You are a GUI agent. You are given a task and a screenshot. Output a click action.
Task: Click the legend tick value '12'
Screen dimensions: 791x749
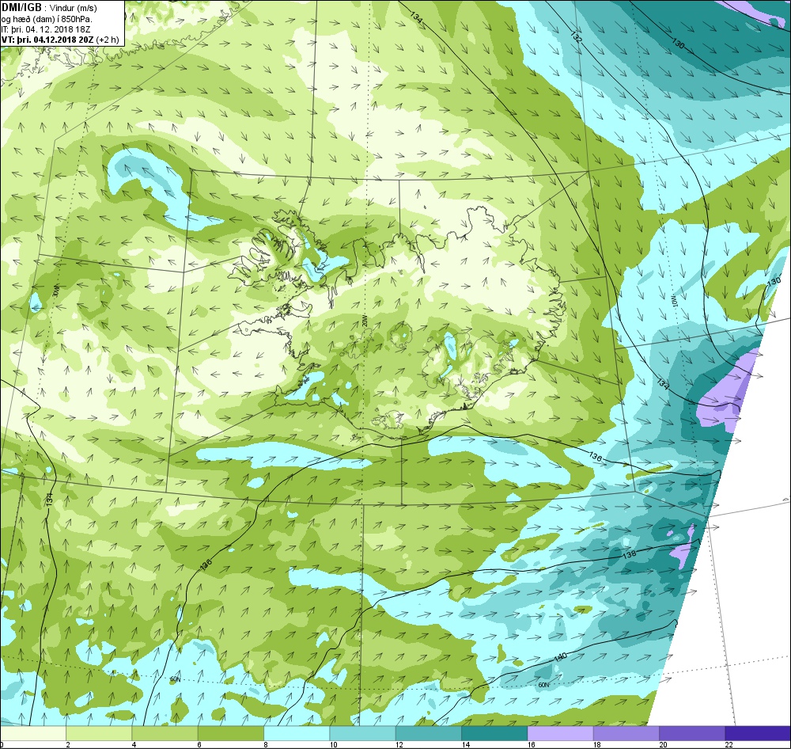pos(398,744)
